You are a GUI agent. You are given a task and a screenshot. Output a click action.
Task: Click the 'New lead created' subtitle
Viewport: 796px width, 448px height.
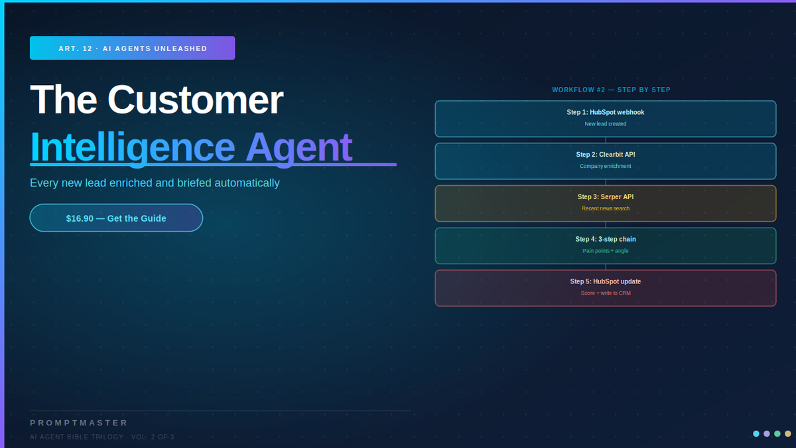tap(606, 124)
